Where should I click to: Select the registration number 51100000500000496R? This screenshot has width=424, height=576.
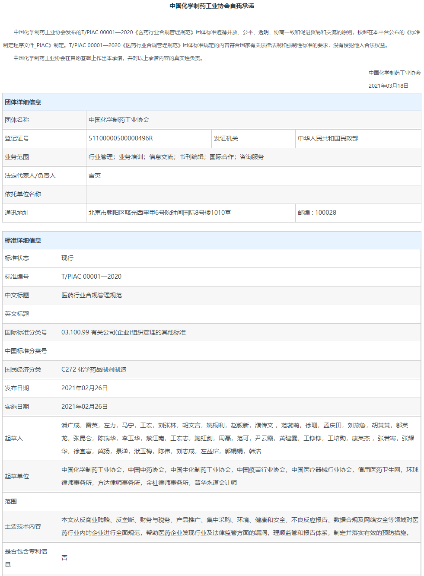coord(121,138)
